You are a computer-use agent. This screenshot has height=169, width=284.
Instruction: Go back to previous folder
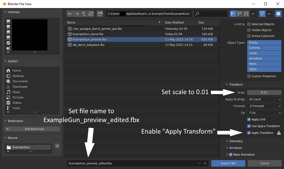(70, 14)
